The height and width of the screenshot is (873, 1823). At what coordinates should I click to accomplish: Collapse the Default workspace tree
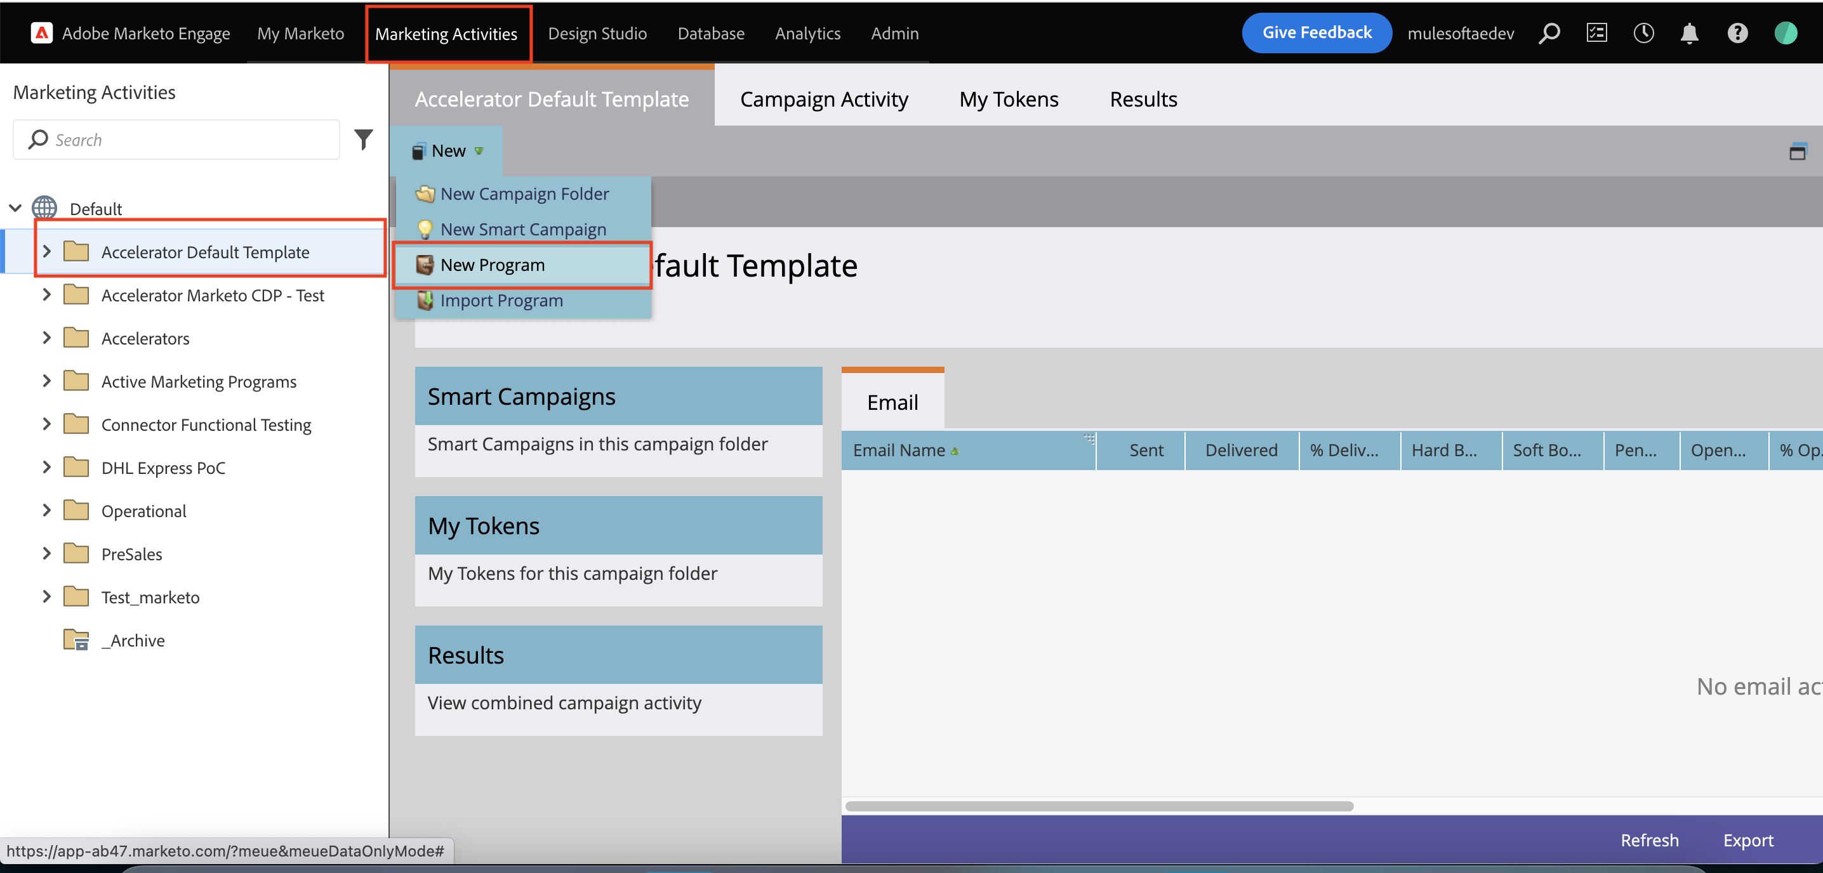tap(15, 208)
